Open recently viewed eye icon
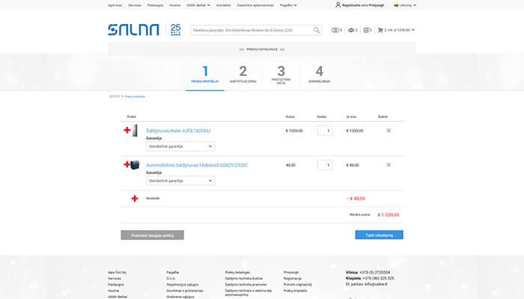This screenshot has width=524, height=299. pyautogui.click(x=351, y=30)
